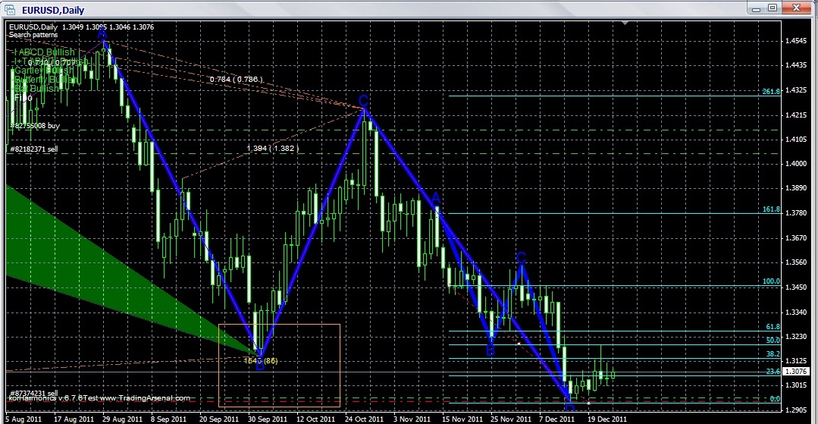
Task: Select the Butterfly Bullish pattern label
Action: point(45,80)
